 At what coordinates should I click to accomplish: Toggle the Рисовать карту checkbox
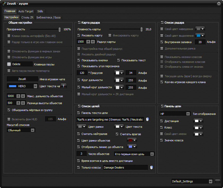(x=79, y=35)
